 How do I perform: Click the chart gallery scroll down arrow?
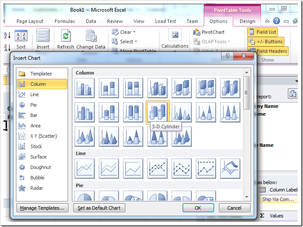pos(247,197)
